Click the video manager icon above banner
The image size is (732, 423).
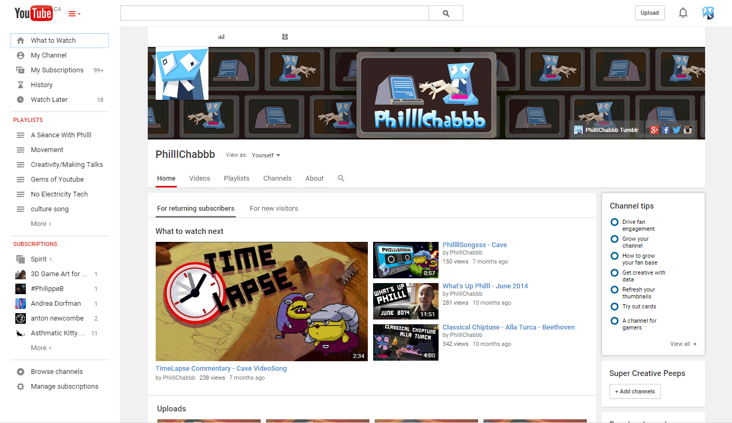pyautogui.click(x=285, y=36)
